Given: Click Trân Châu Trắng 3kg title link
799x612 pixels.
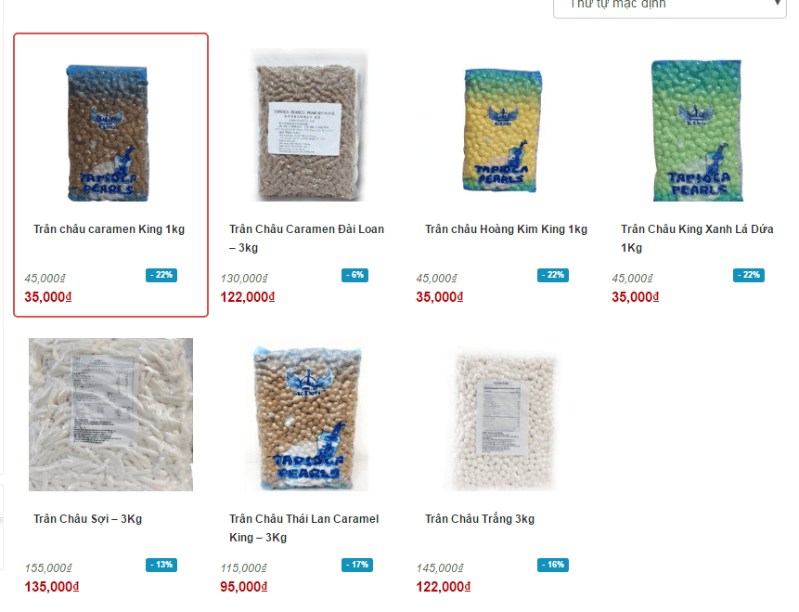Looking at the screenshot, I should 480,519.
